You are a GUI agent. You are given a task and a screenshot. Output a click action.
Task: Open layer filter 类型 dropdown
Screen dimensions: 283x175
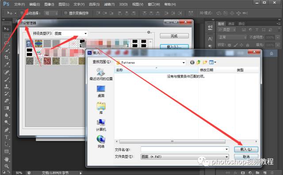pyautogui.click(x=227, y=30)
